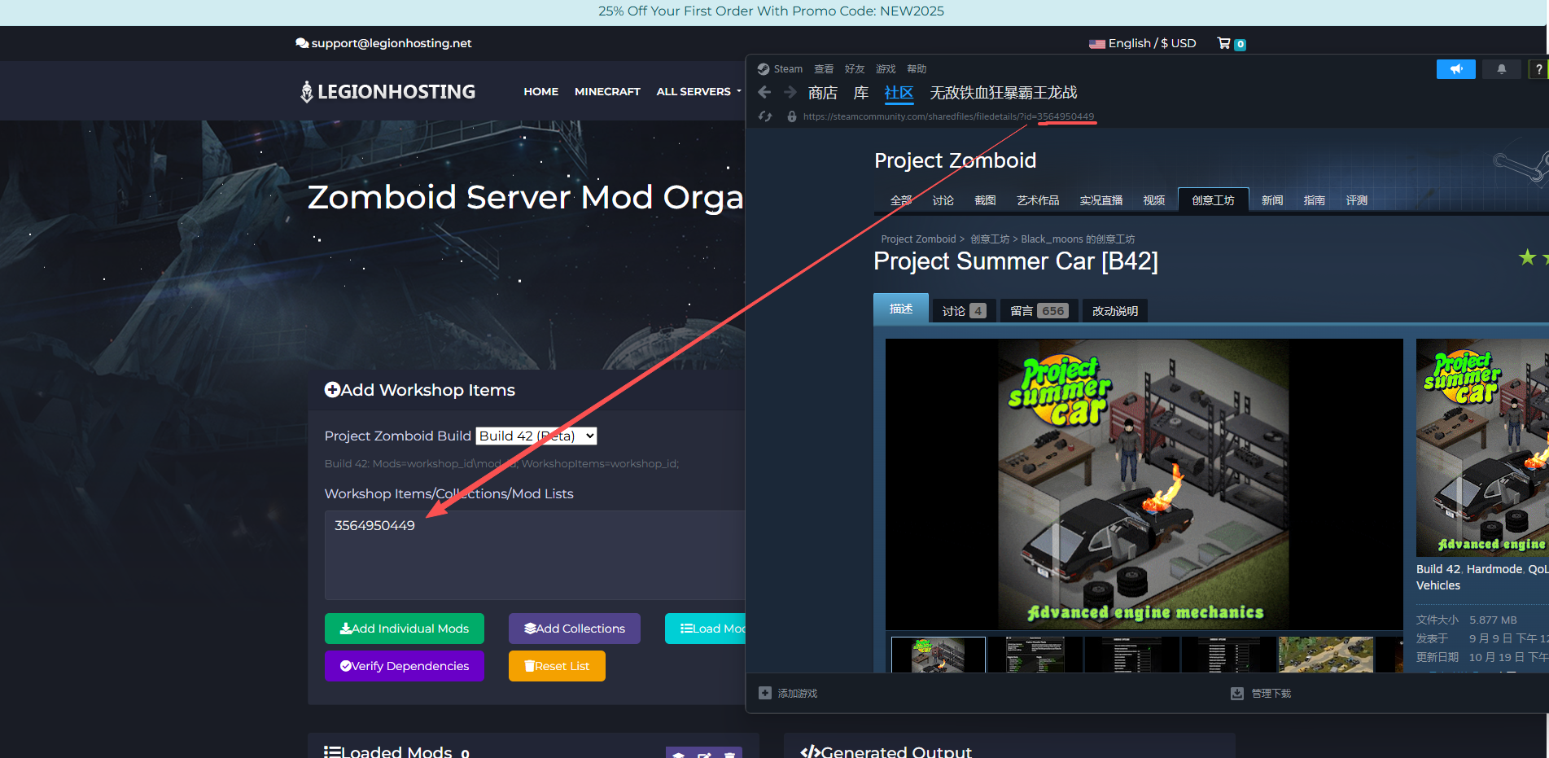Open the shopping cart icon

tap(1223, 43)
